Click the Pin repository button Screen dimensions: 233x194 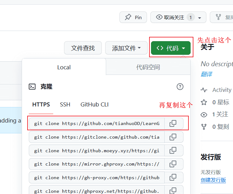[x=133, y=17]
